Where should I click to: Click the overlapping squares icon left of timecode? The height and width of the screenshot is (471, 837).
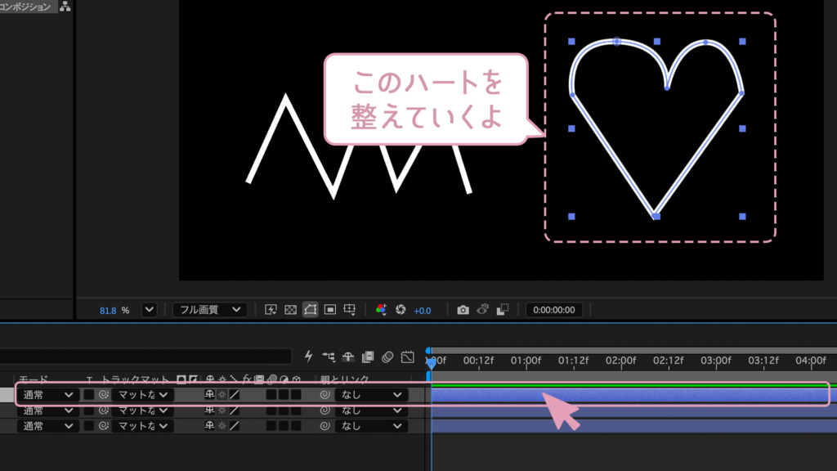[503, 310]
